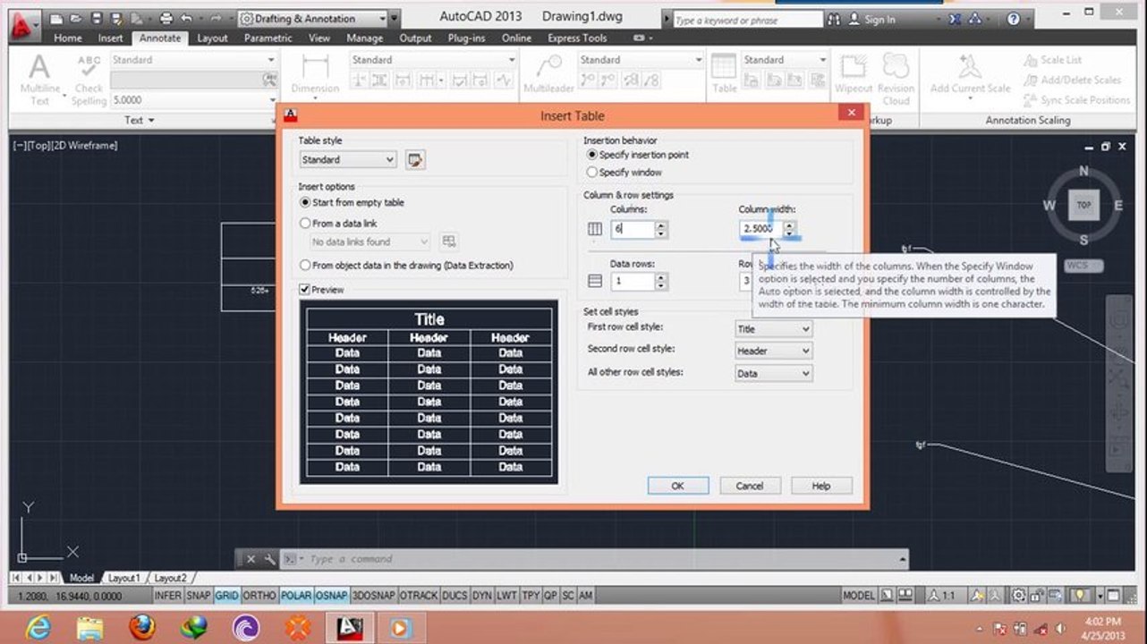Click Cancel in Insert Table dialog
This screenshot has width=1147, height=644.
(x=750, y=486)
